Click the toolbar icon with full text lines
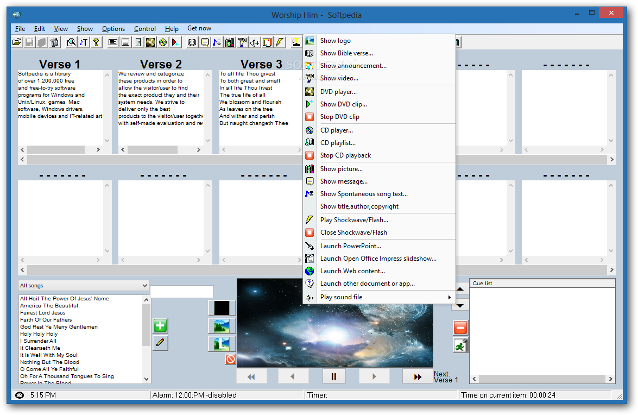The image size is (638, 415). click(126, 42)
